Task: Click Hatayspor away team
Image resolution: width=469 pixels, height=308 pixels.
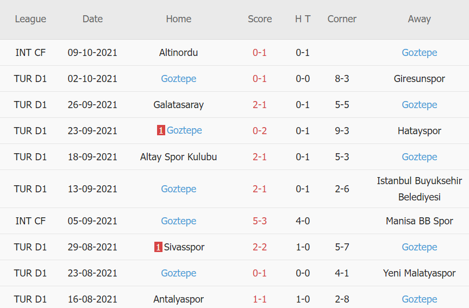Action: point(419,131)
